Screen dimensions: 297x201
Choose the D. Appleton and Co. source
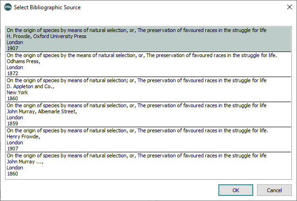[x=31, y=86]
